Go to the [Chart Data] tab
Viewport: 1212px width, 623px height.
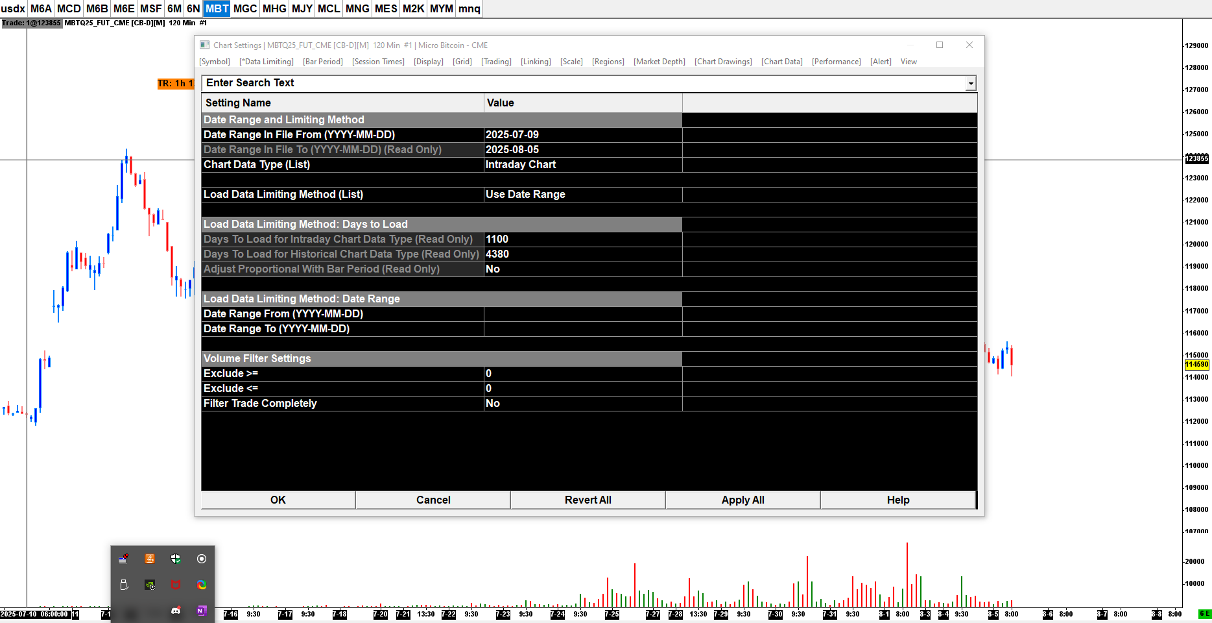782,62
